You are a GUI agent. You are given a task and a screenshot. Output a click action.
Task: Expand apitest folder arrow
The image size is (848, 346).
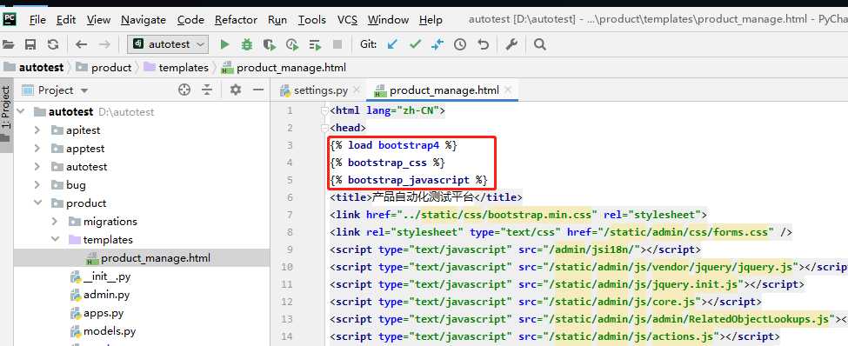37,130
